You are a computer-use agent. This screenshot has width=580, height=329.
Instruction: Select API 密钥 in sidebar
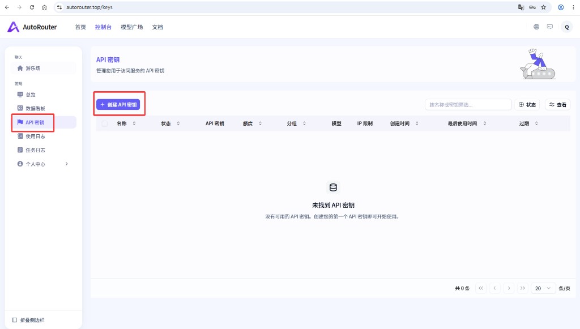(x=44, y=122)
